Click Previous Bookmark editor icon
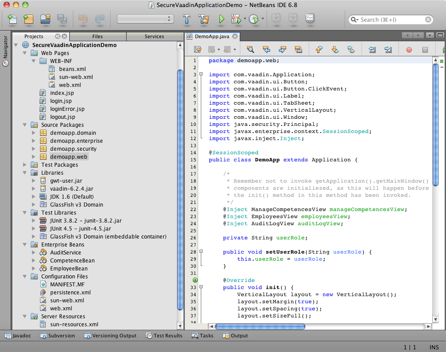 click(x=319, y=49)
